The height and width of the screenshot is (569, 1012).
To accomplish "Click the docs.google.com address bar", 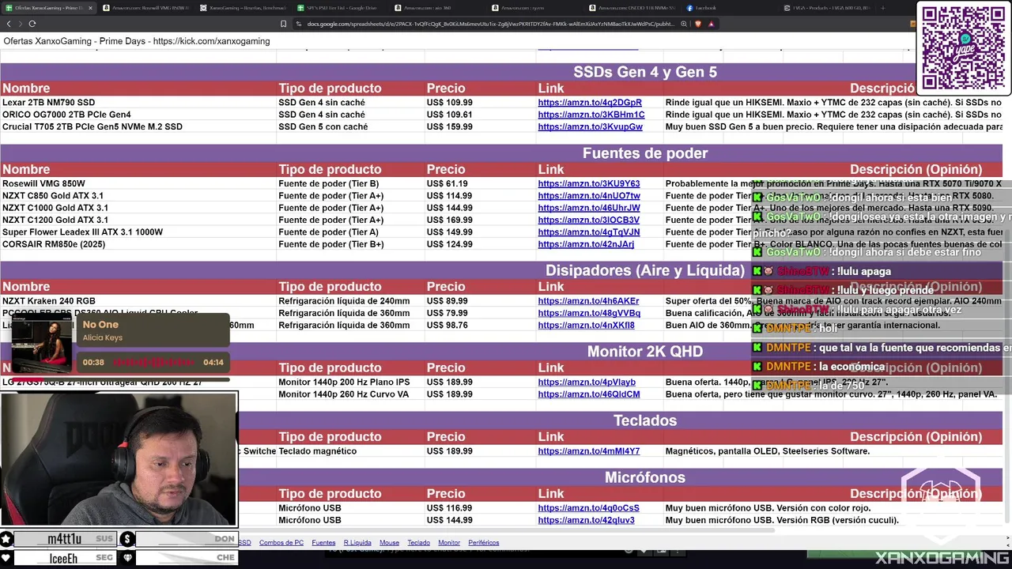I will pyautogui.click(x=490, y=24).
